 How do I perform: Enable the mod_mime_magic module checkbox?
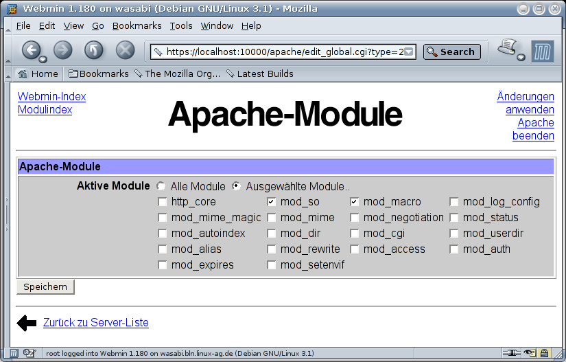pyautogui.click(x=163, y=218)
